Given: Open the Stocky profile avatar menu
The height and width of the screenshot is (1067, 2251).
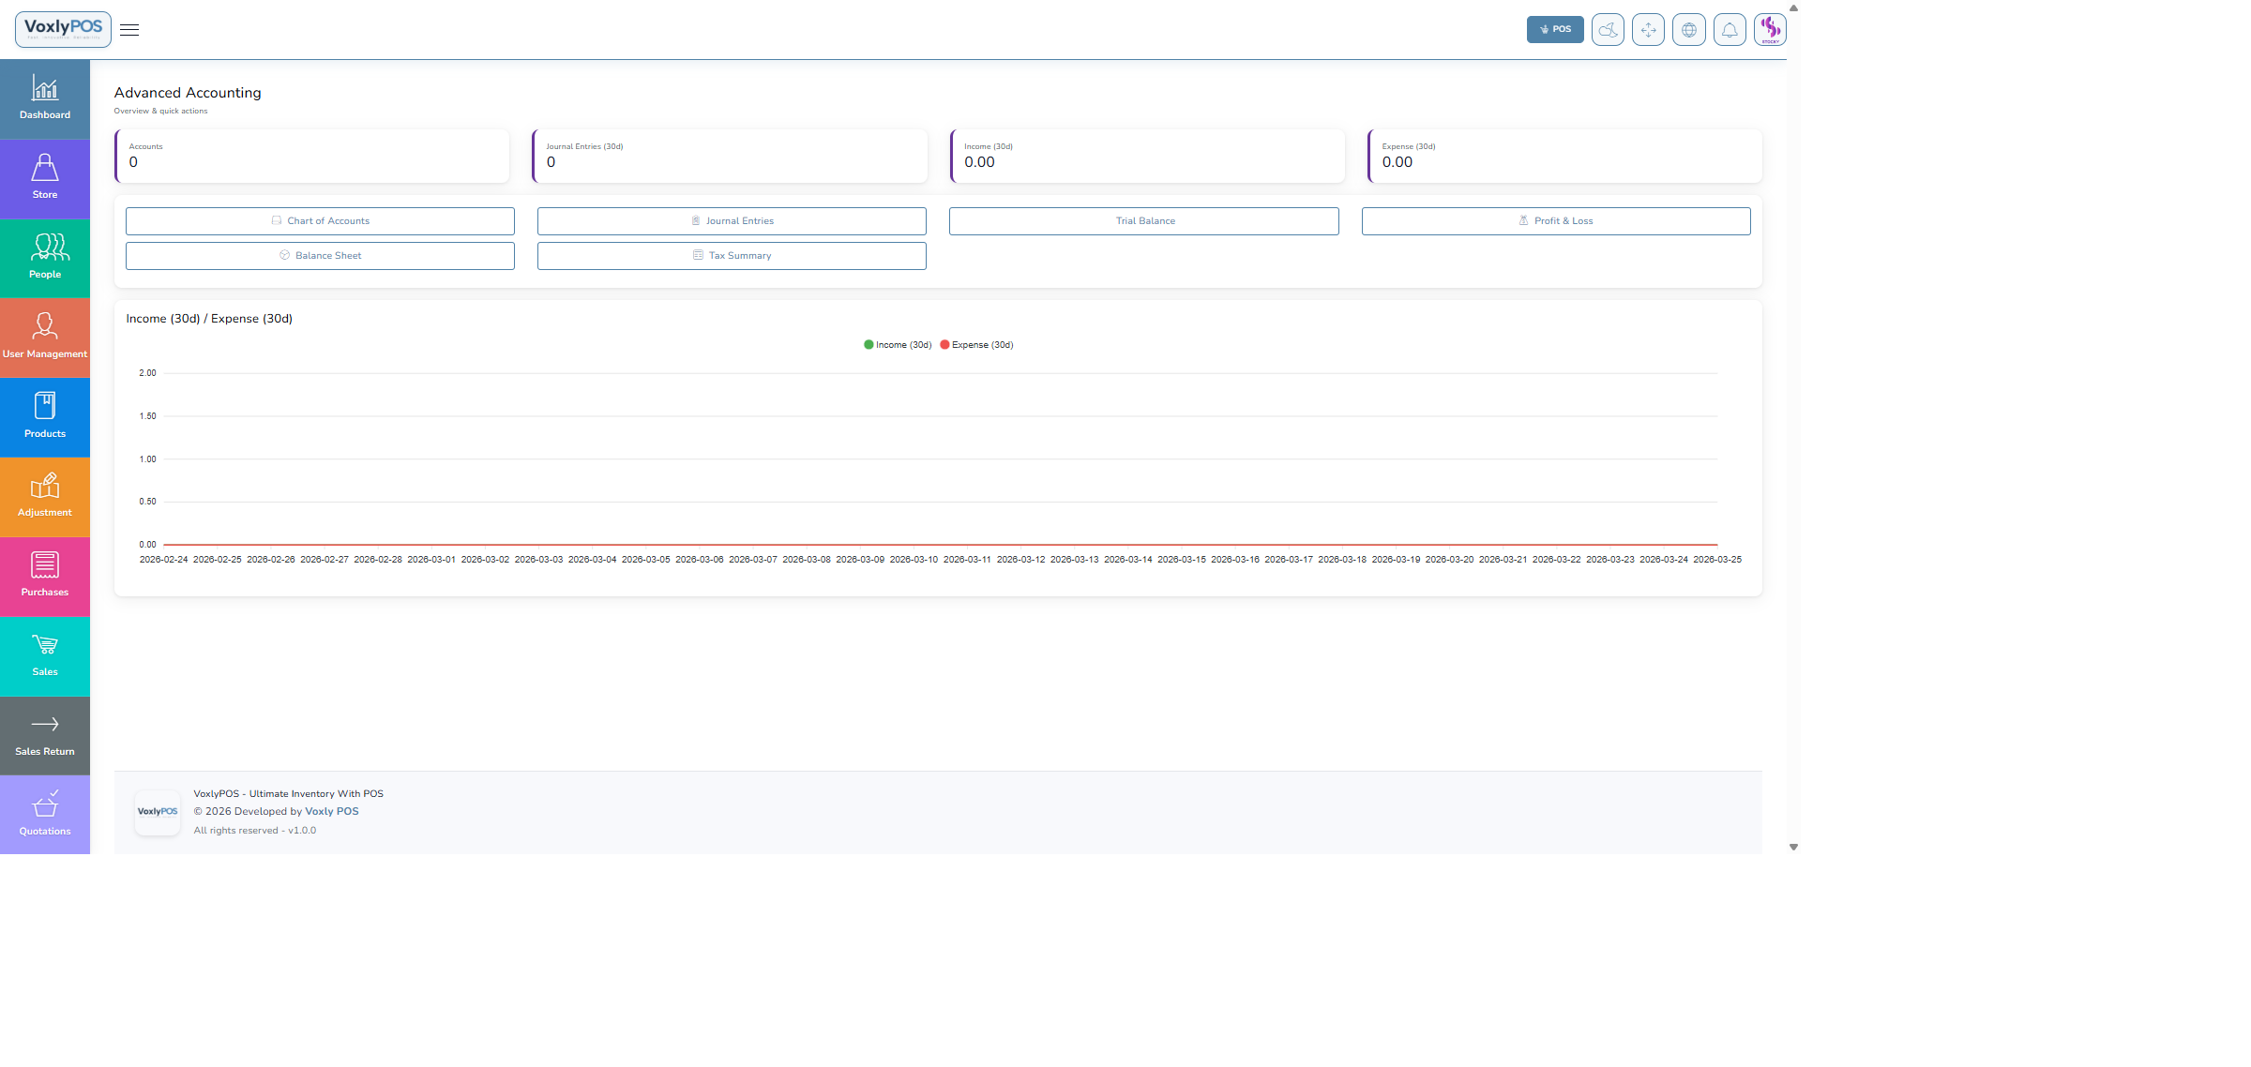Looking at the screenshot, I should [x=1770, y=29].
